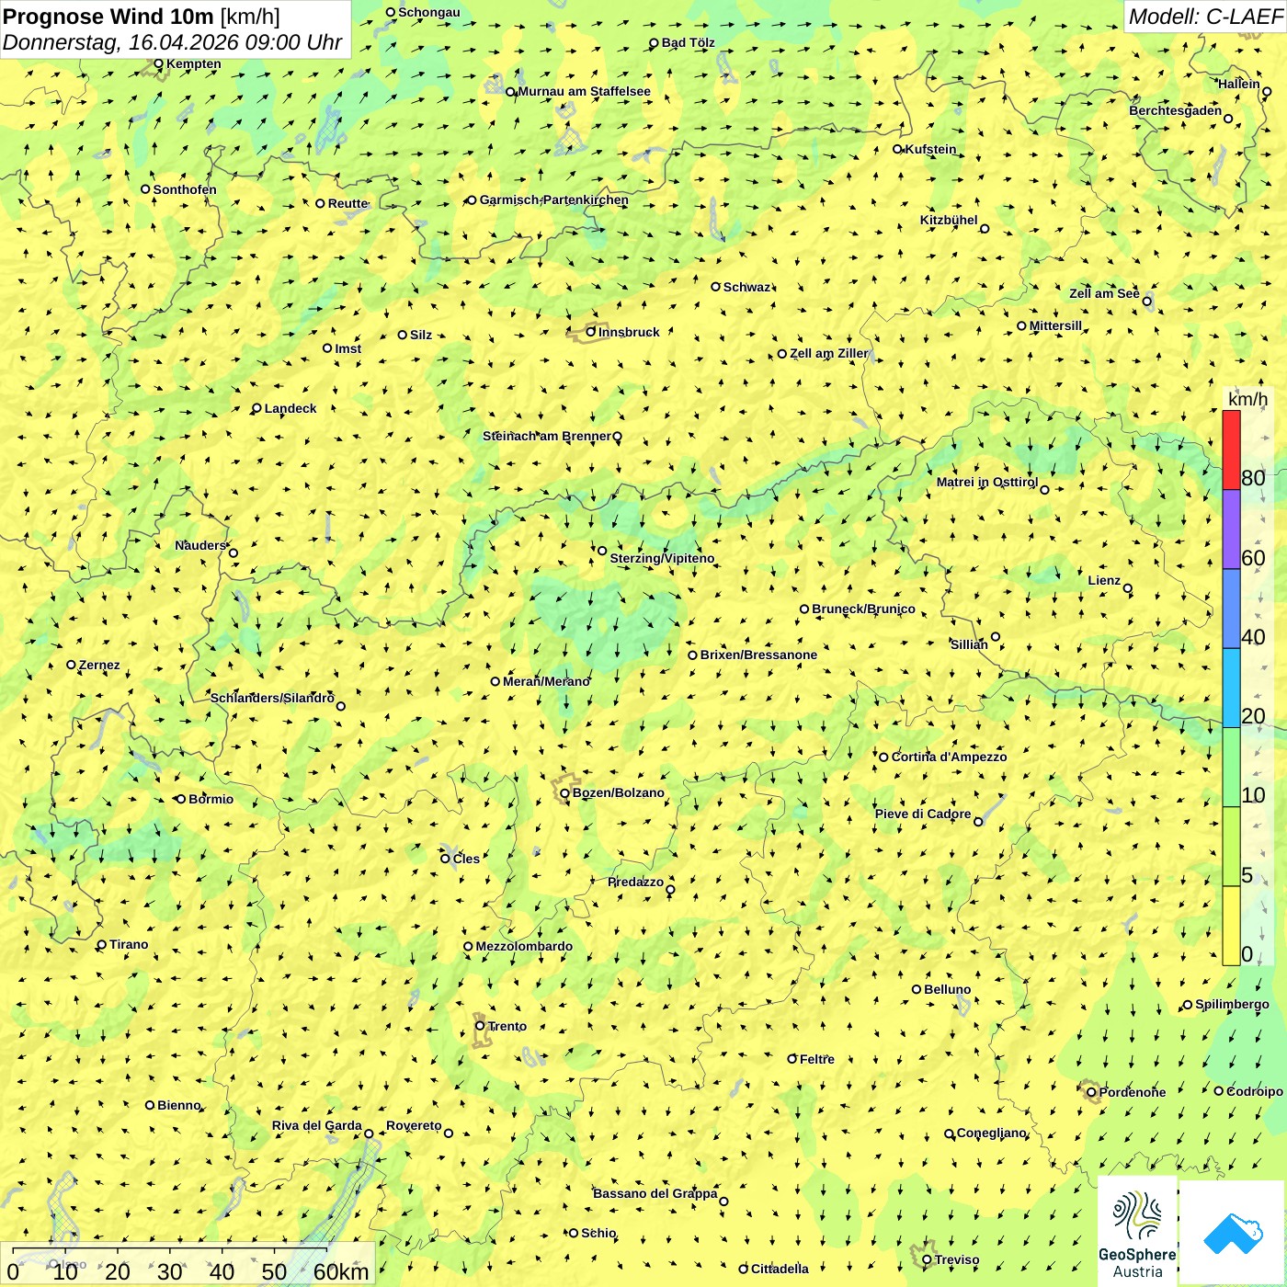The image size is (1287, 1287).
Task: Click the Trento city marker
Action: coord(480,1026)
